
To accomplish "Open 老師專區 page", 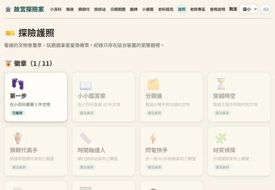I will [x=197, y=9].
